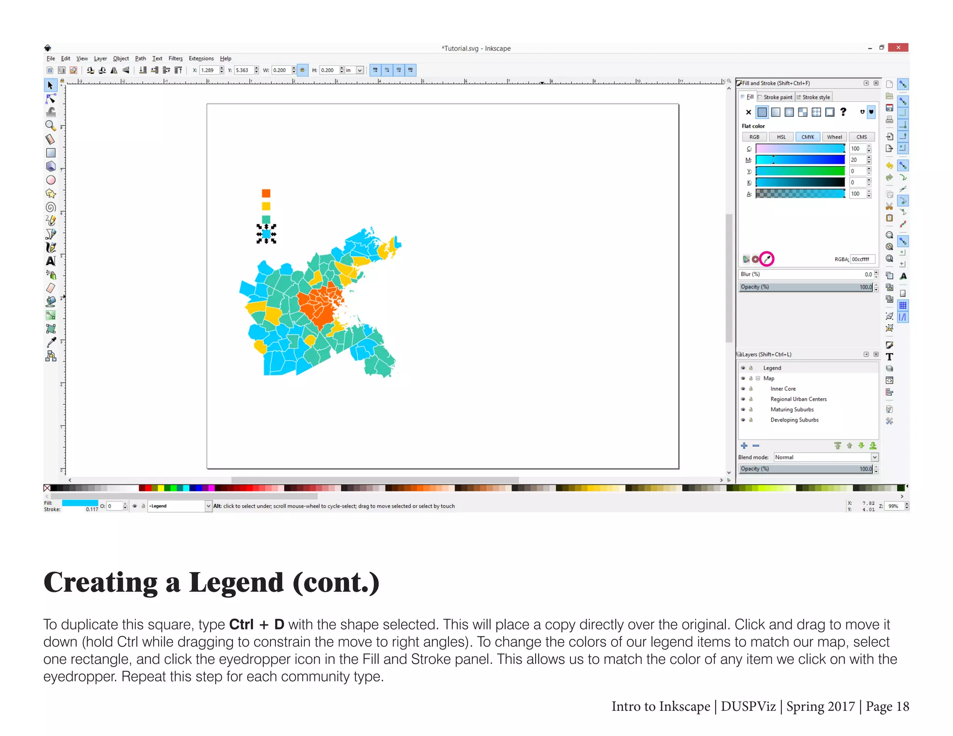Image resolution: width=953 pixels, height=736 pixels.
Task: Select the Connector tool
Action: tap(51, 356)
